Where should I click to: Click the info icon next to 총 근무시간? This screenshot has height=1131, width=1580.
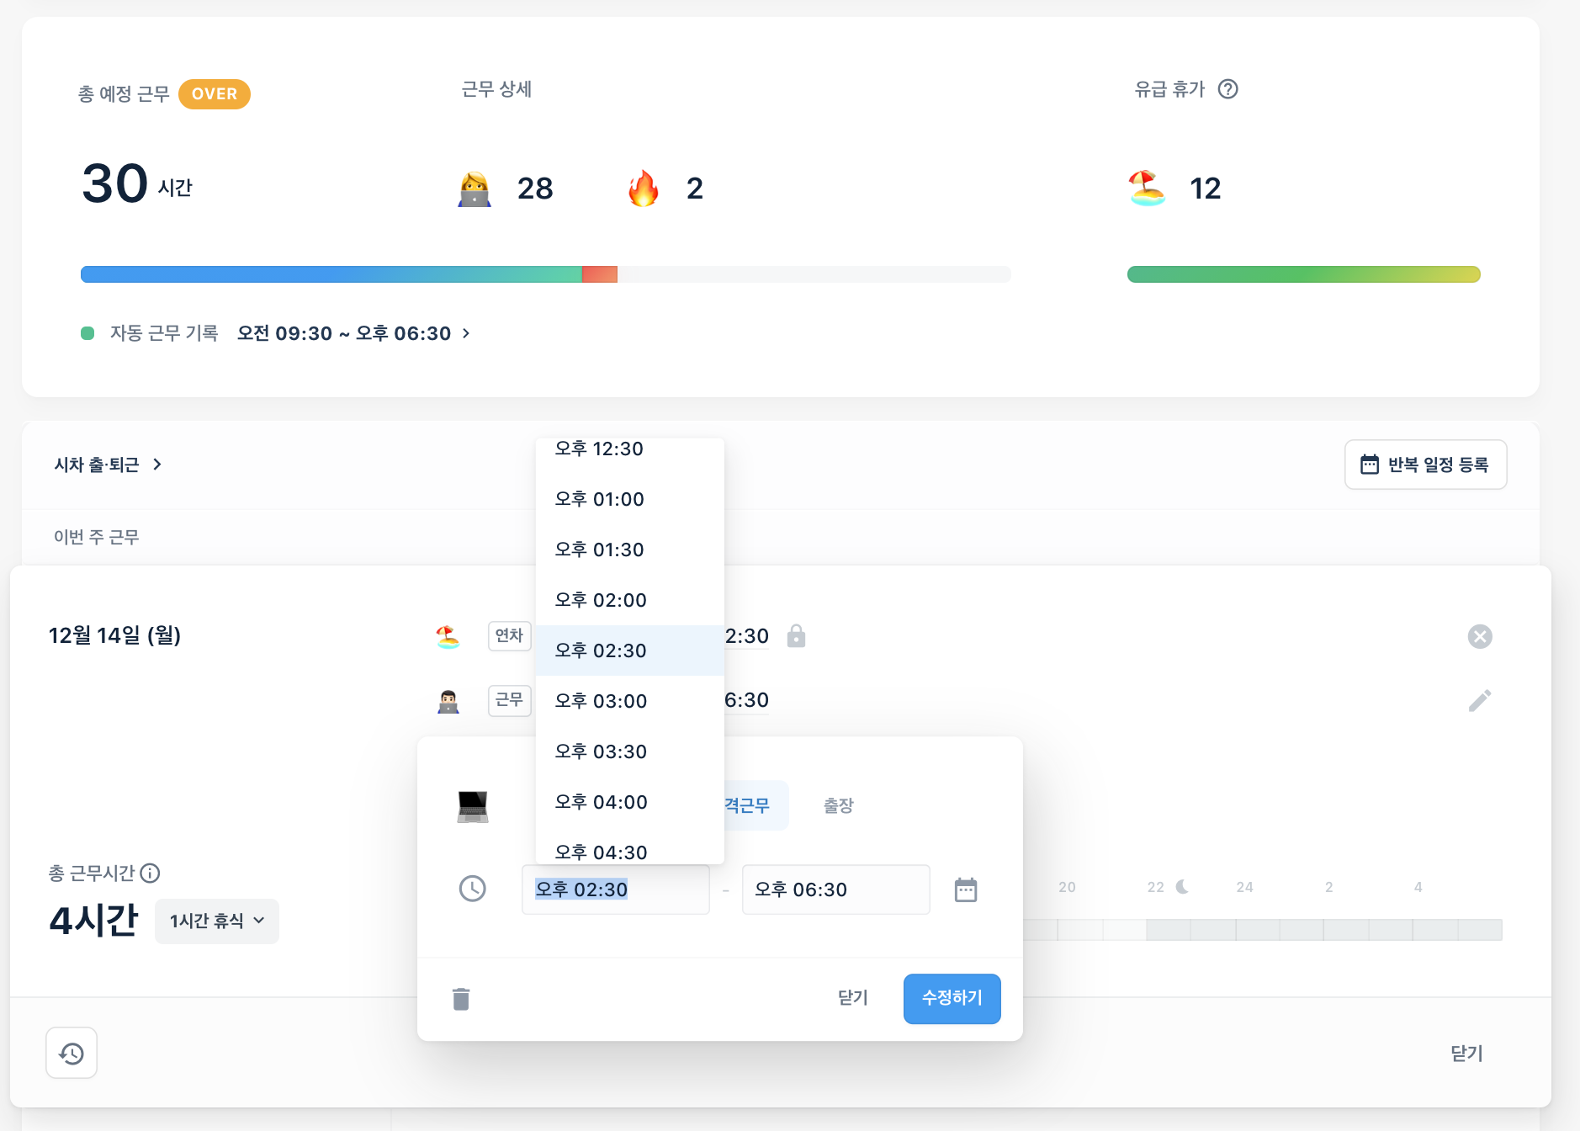pos(150,873)
